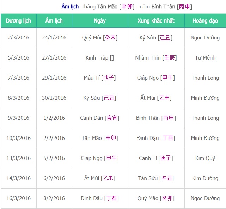Click the Nhâm Thìn cell
The width and height of the screenshot is (226, 209).
(156, 58)
